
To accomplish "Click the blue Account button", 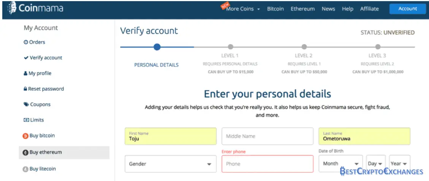I will tap(407, 9).
